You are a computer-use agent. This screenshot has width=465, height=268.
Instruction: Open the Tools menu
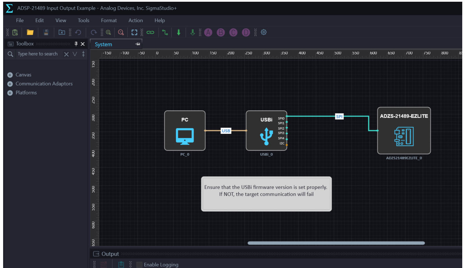coord(84,20)
